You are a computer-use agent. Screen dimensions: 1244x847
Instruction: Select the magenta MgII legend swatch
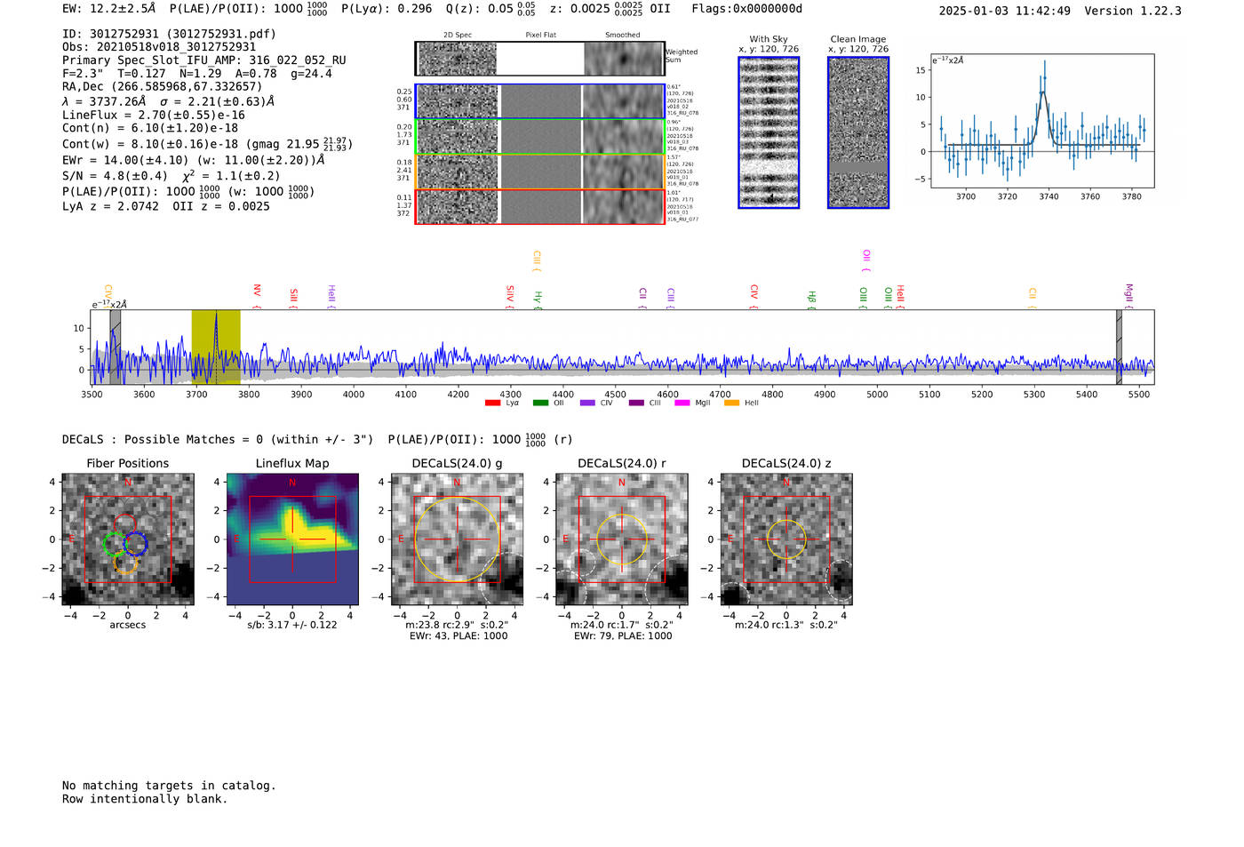coord(682,403)
